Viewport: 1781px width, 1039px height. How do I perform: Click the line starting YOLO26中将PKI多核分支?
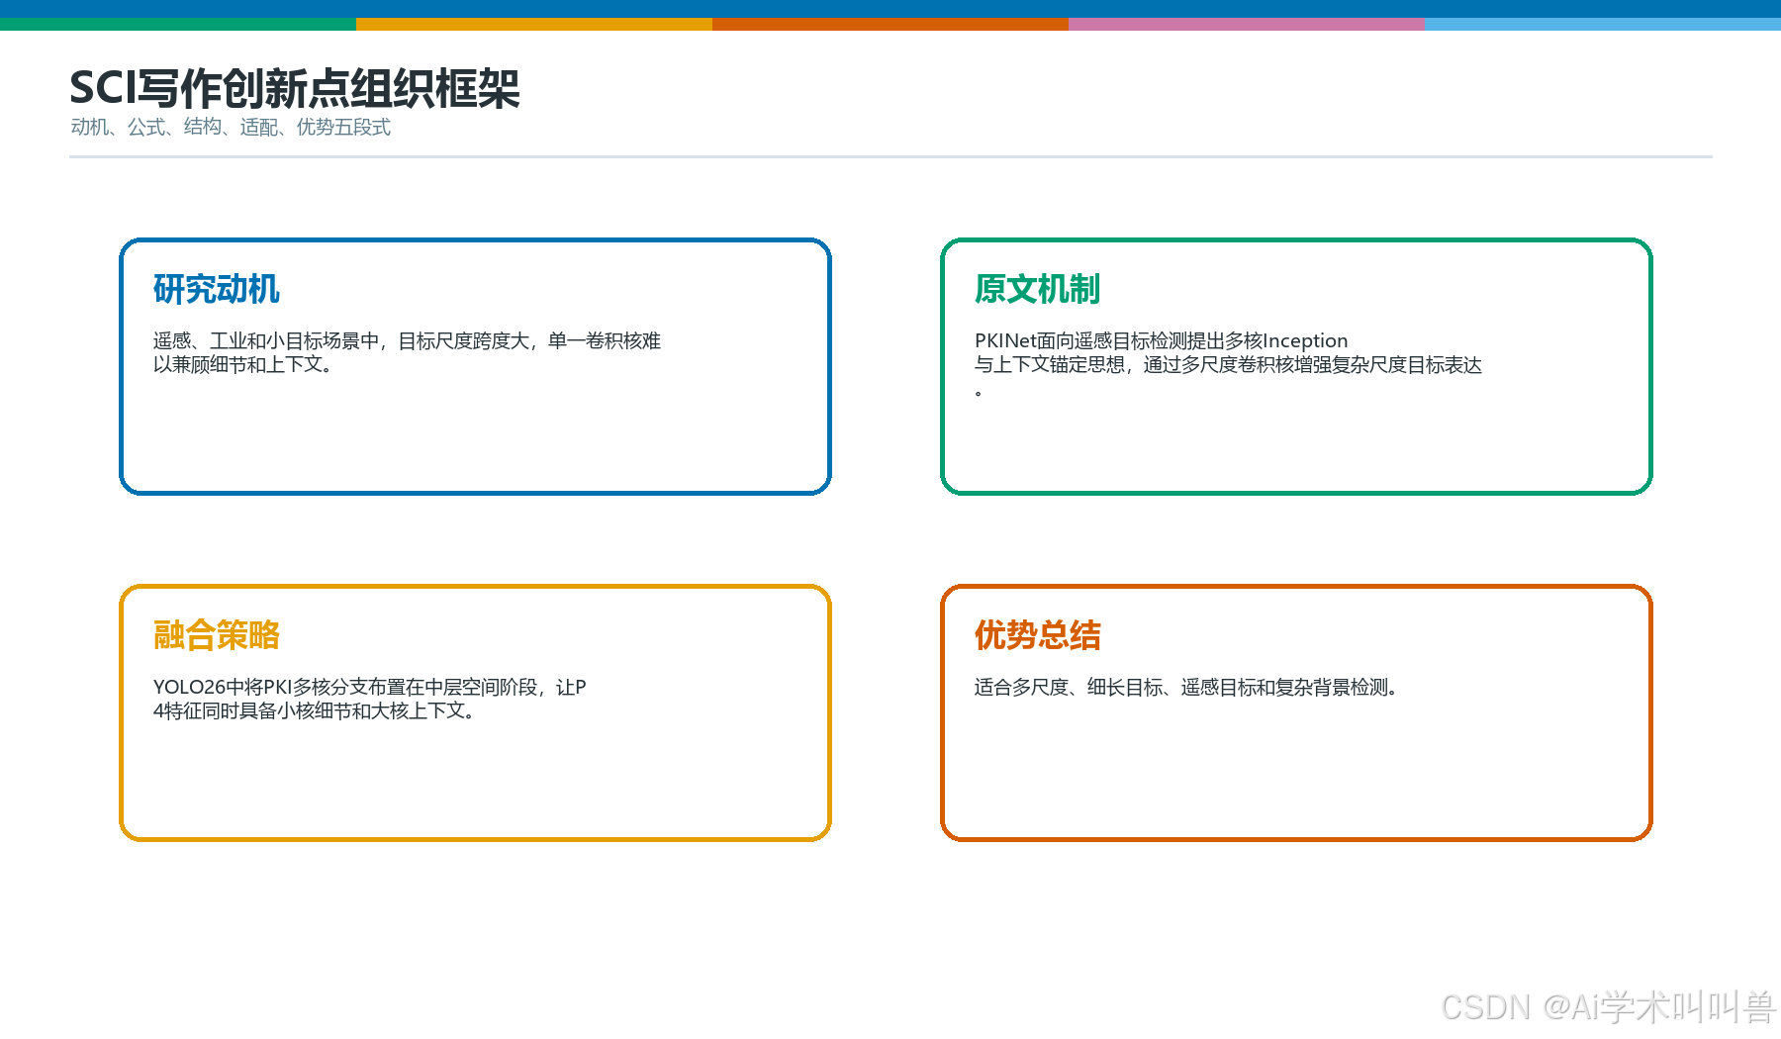[x=370, y=687]
